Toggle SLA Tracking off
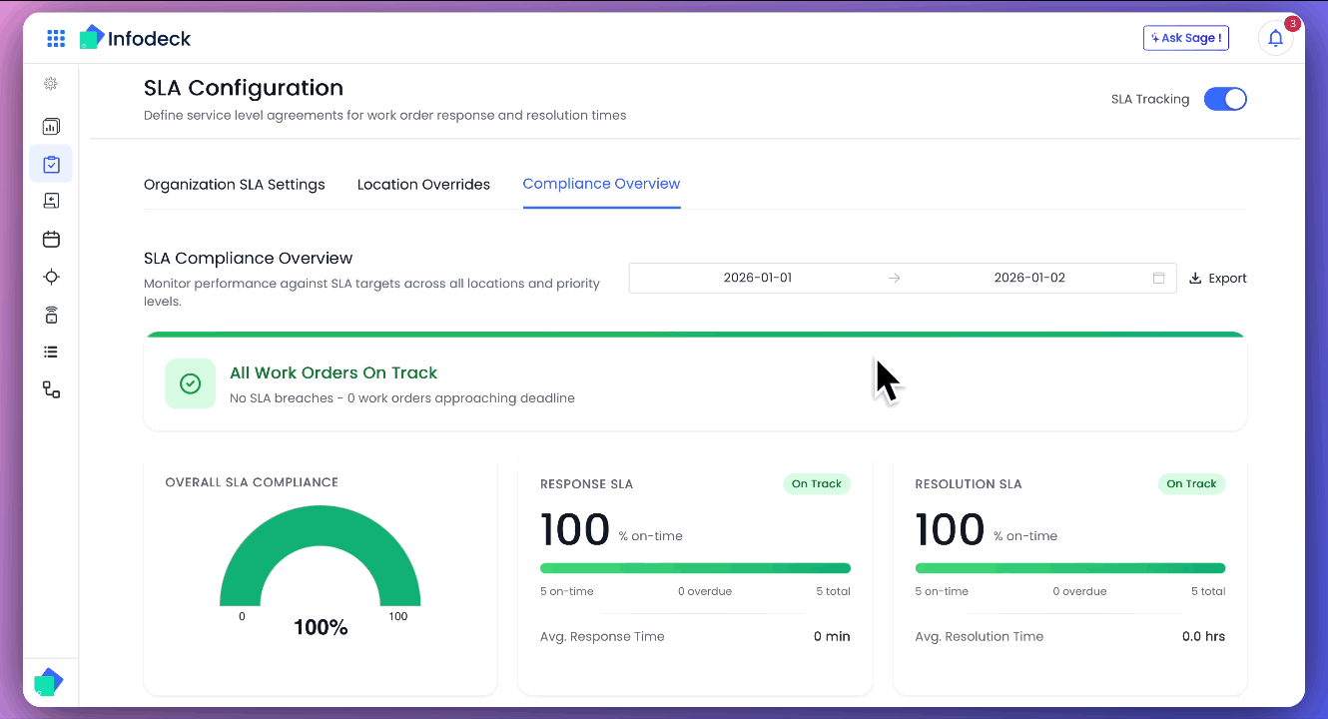This screenshot has height=719, width=1328. (1225, 98)
